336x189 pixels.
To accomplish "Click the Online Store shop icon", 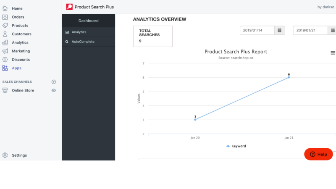I will [x=5, y=90].
